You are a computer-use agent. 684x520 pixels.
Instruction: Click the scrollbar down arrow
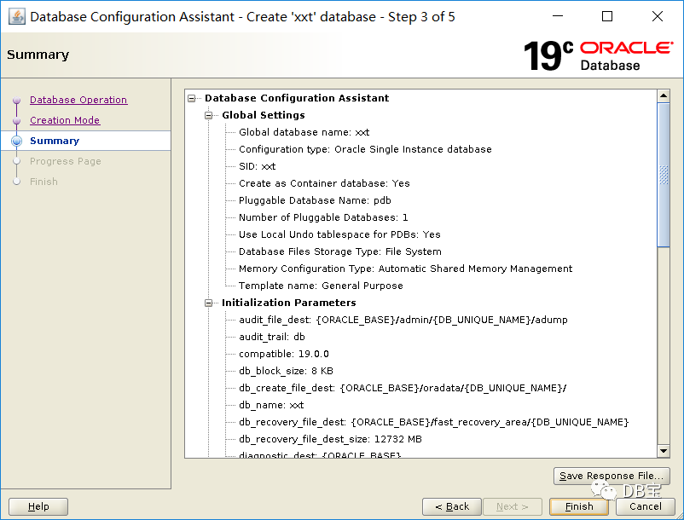click(x=664, y=451)
